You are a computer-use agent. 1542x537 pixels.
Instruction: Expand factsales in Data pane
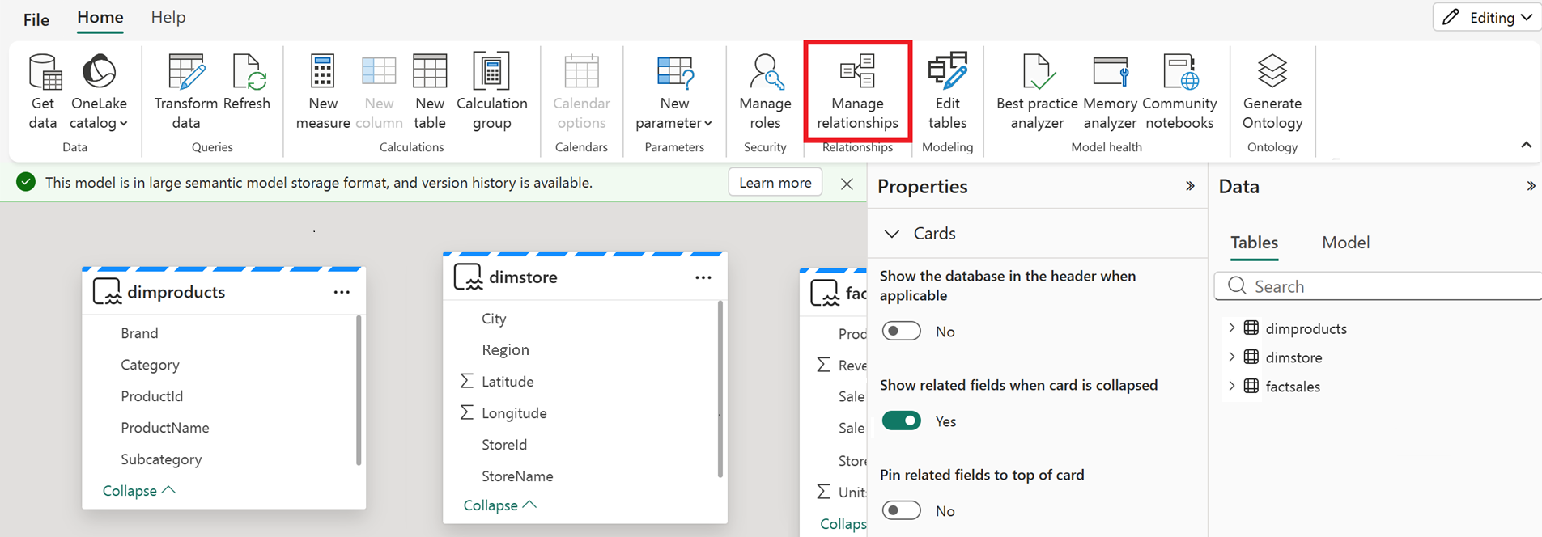coord(1232,386)
